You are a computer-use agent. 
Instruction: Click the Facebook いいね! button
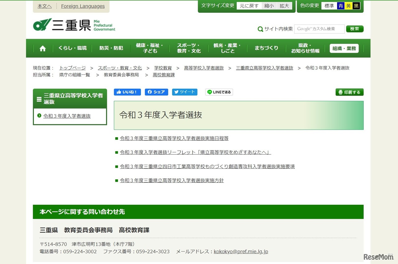coord(127,92)
